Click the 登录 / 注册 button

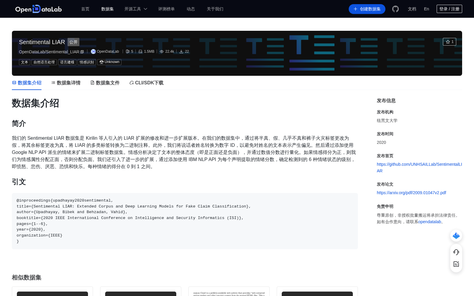click(x=449, y=9)
